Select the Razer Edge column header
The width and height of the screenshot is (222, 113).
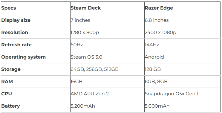pyautogui.click(x=182, y=8)
